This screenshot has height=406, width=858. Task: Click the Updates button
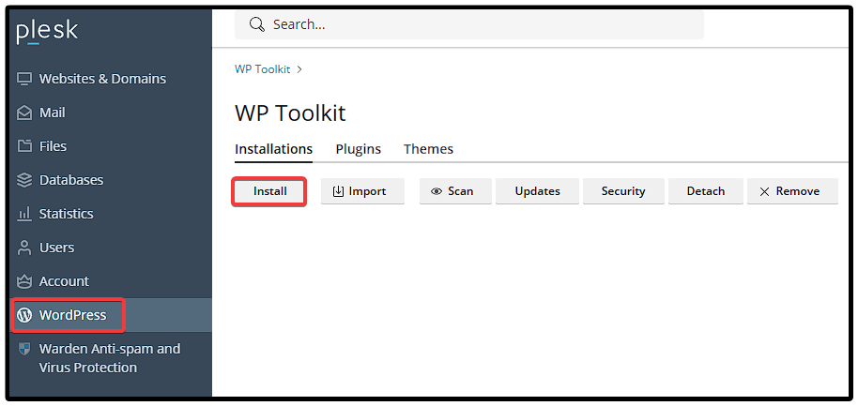click(537, 191)
